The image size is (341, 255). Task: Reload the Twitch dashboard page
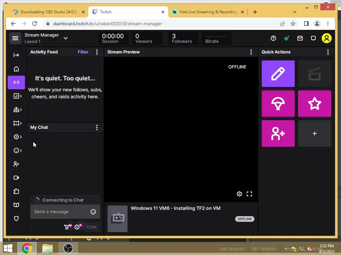pos(35,24)
